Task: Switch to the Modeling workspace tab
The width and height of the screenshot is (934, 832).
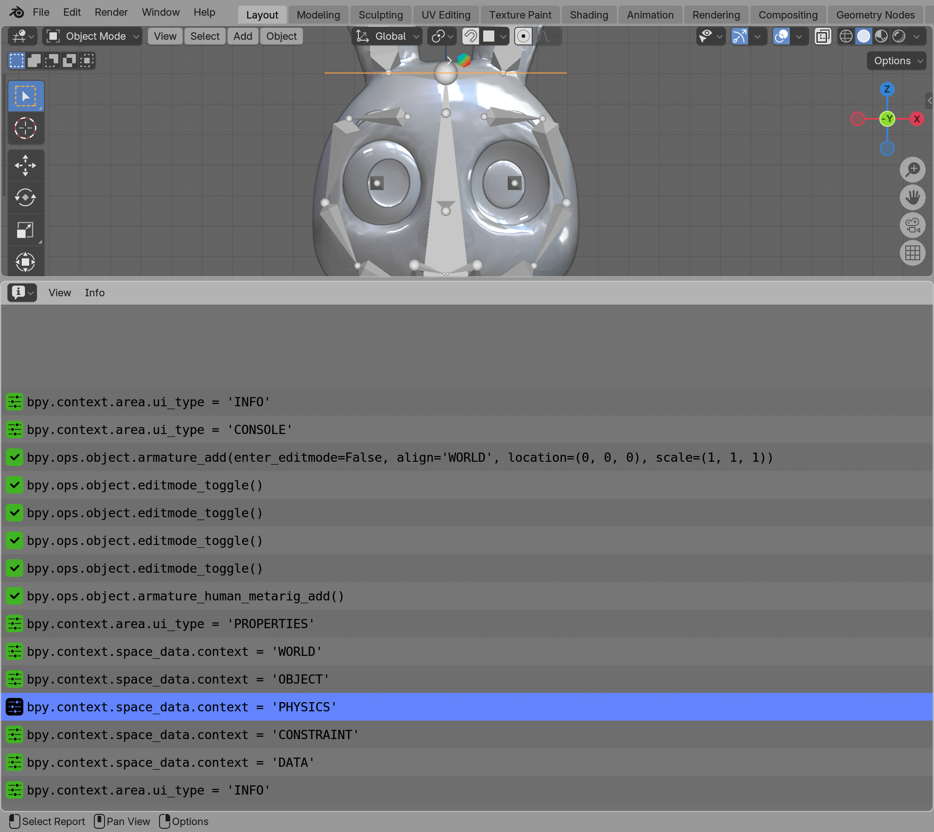Action: (318, 15)
